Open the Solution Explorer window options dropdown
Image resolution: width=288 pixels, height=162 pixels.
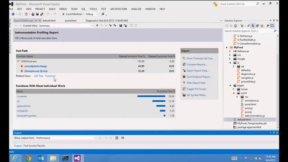pyautogui.click(x=270, y=20)
